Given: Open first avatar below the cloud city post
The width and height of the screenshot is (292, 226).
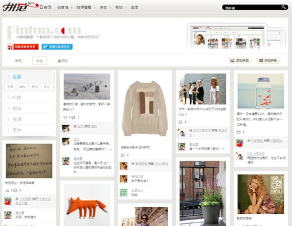Looking at the screenshot, I should 65,129.
